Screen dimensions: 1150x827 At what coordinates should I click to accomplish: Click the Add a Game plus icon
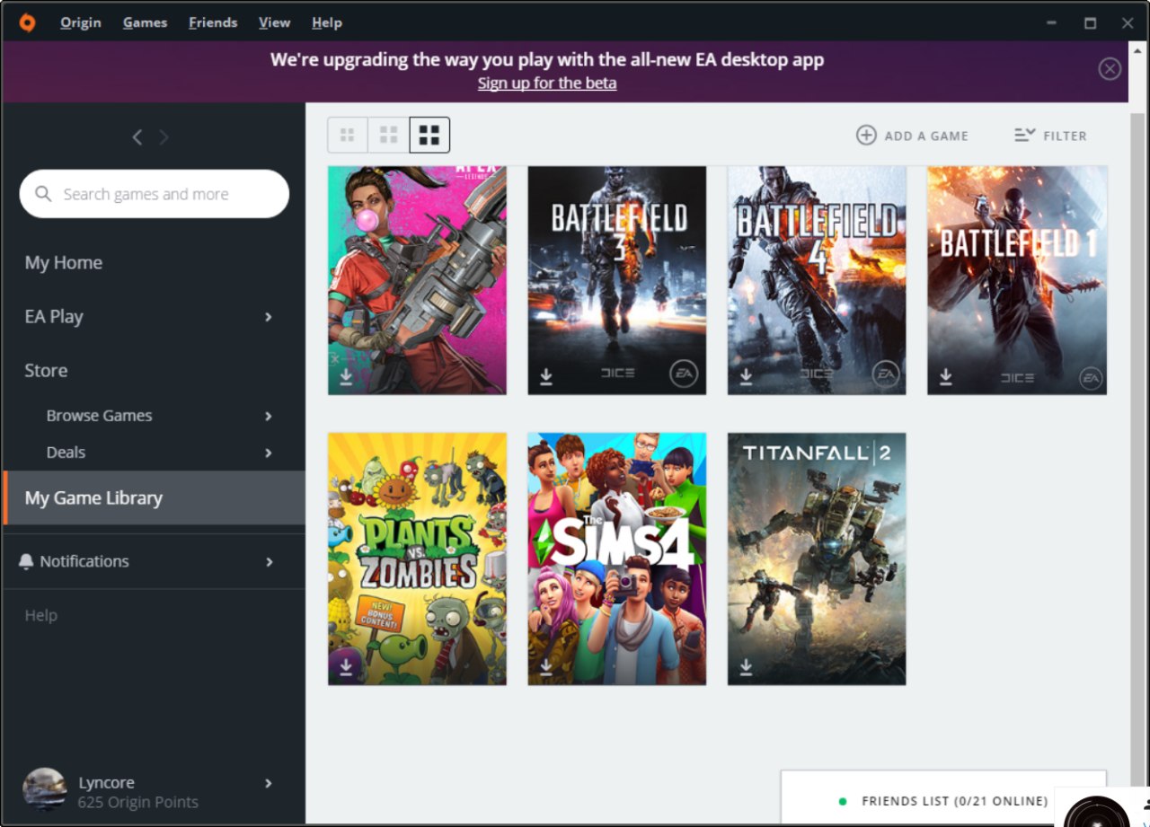(866, 136)
